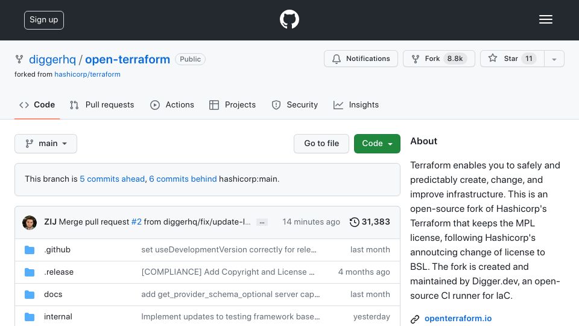Click the About heading
This screenshot has height=326, width=579.
tap(423, 141)
